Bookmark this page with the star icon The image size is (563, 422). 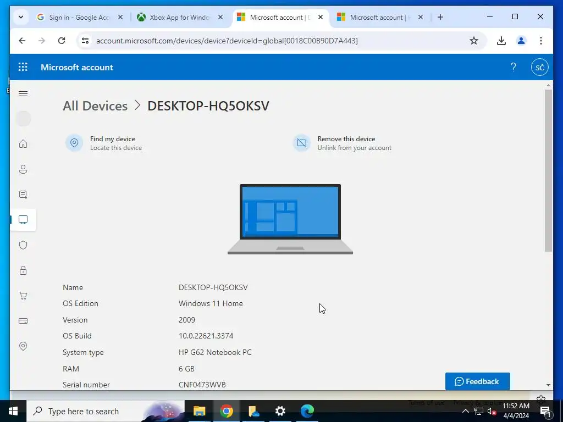pyautogui.click(x=474, y=41)
